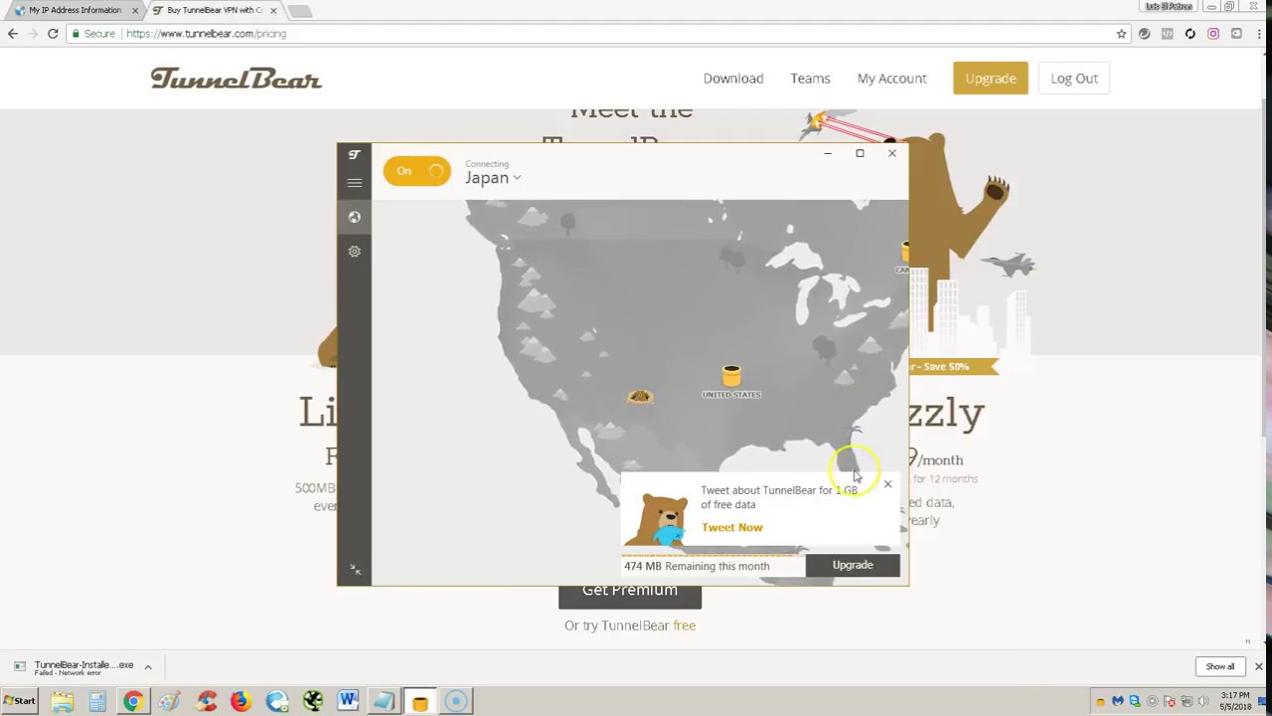Open the Teams page in website navigation
This screenshot has width=1272, height=716.
810,79
